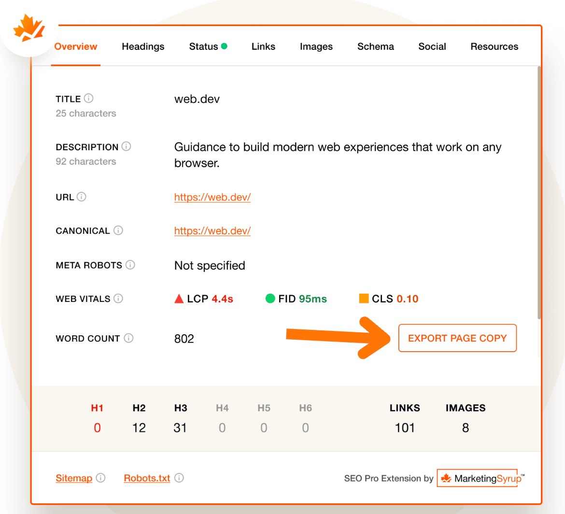Open the Status tab
The width and height of the screenshot is (565, 514).
click(208, 46)
